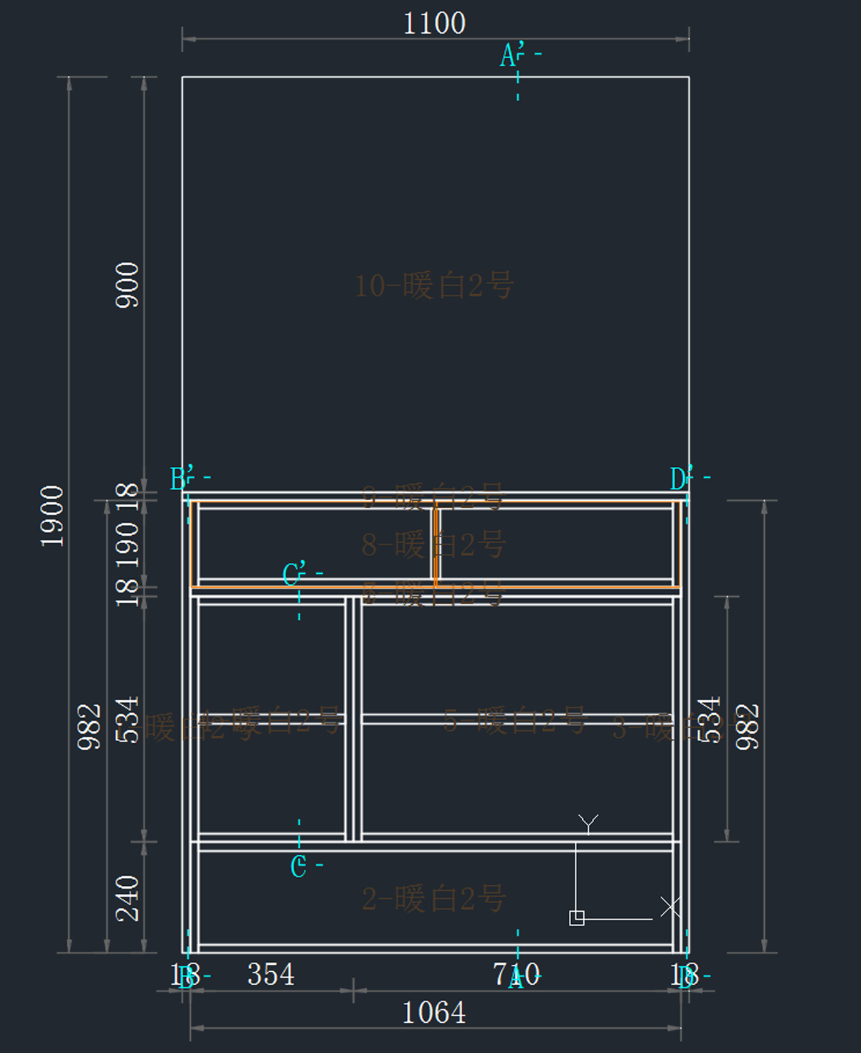
Task: Select the UCS X axis label
Action: pos(670,907)
